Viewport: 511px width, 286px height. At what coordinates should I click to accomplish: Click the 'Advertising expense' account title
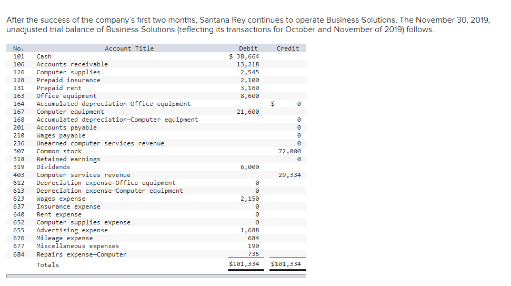click(x=72, y=230)
